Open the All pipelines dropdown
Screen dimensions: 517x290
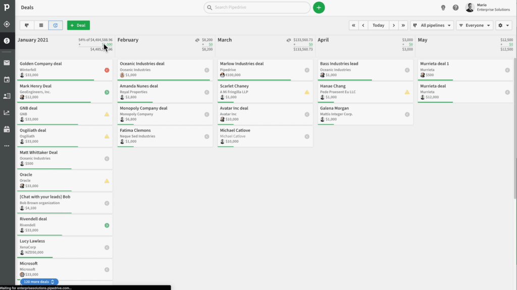point(432,25)
